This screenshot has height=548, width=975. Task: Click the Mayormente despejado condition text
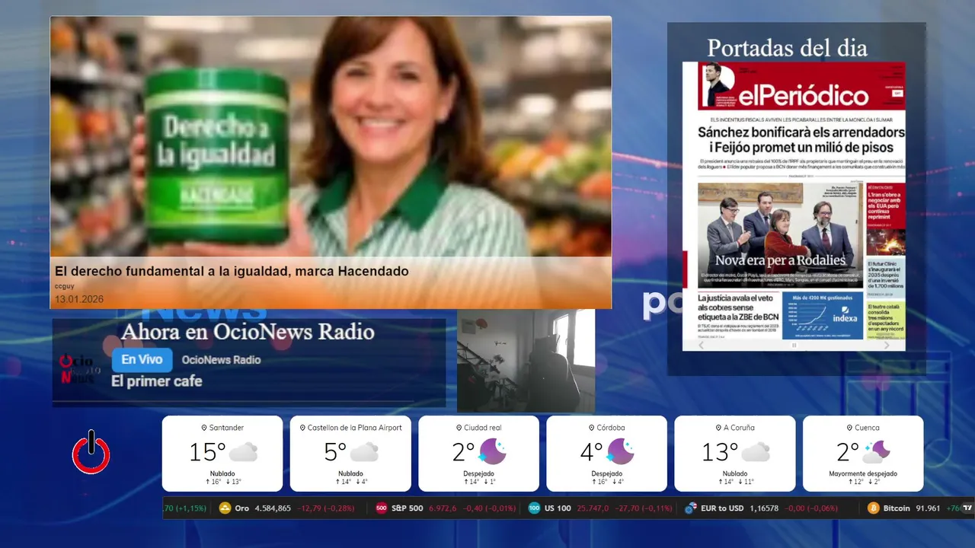click(x=863, y=473)
